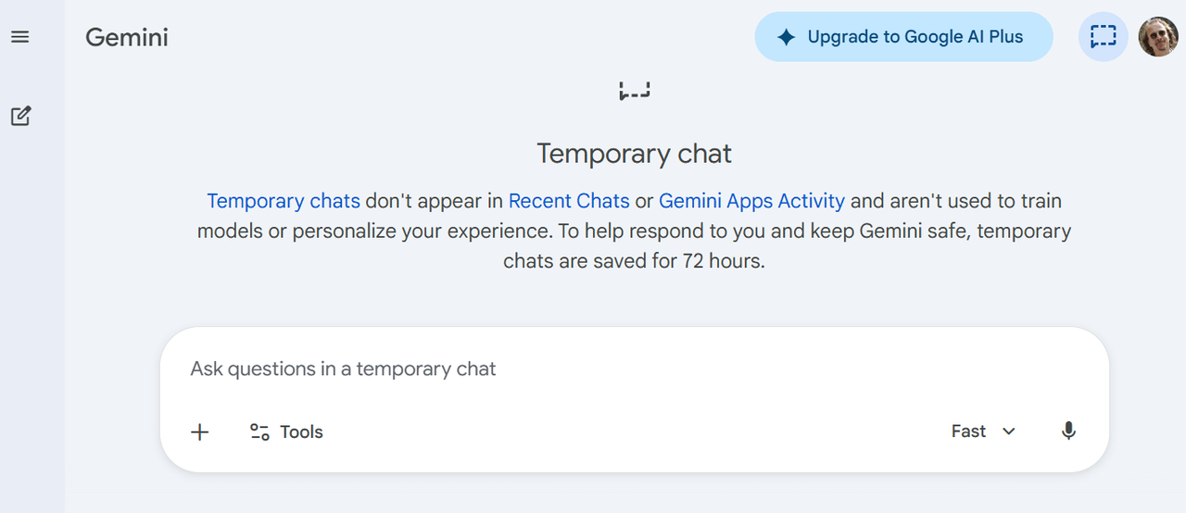
Task: Start a new chat with pencil icon
Action: (20, 116)
